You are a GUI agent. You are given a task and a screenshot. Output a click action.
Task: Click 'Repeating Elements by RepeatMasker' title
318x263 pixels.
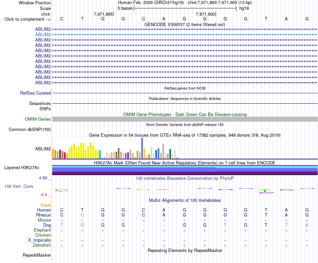(x=185, y=251)
